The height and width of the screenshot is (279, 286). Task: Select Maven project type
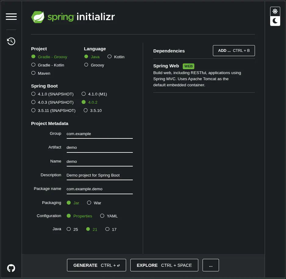(x=41, y=73)
